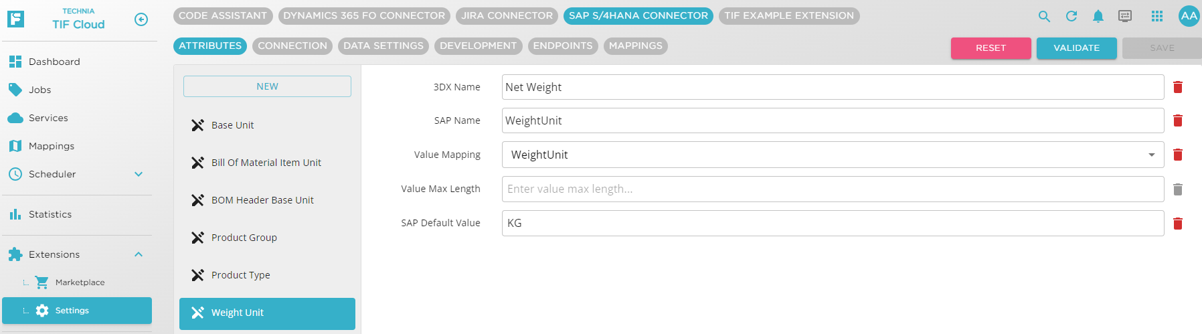Open the Value Mapping dropdown
Viewport: 1202px width, 334px height.
coord(1151,155)
